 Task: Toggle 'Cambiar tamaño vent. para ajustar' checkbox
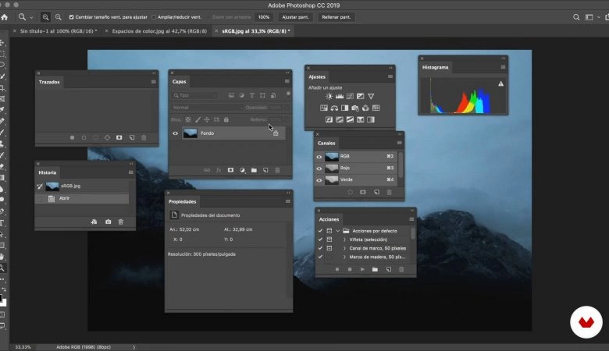point(72,16)
